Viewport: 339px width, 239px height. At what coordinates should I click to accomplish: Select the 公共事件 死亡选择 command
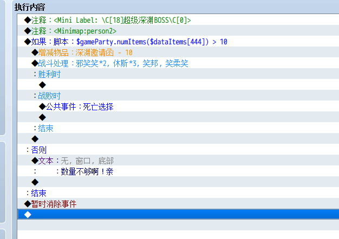pyautogui.click(x=76, y=107)
